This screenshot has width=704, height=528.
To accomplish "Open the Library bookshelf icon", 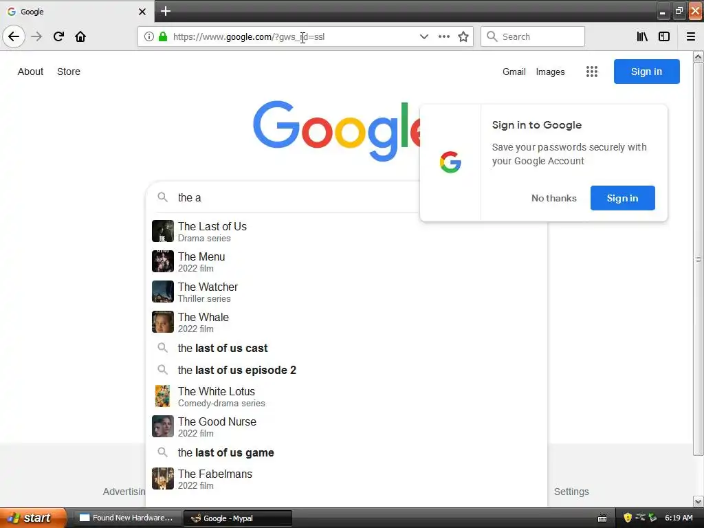I will pos(642,36).
